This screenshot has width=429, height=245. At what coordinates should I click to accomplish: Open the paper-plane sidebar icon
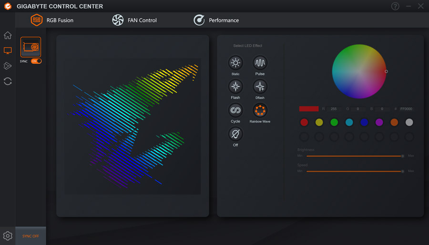pyautogui.click(x=8, y=66)
